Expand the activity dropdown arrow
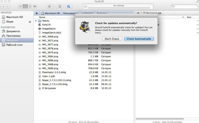 point(85,6)
